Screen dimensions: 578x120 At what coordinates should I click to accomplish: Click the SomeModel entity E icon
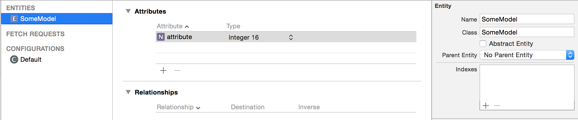(x=14, y=19)
